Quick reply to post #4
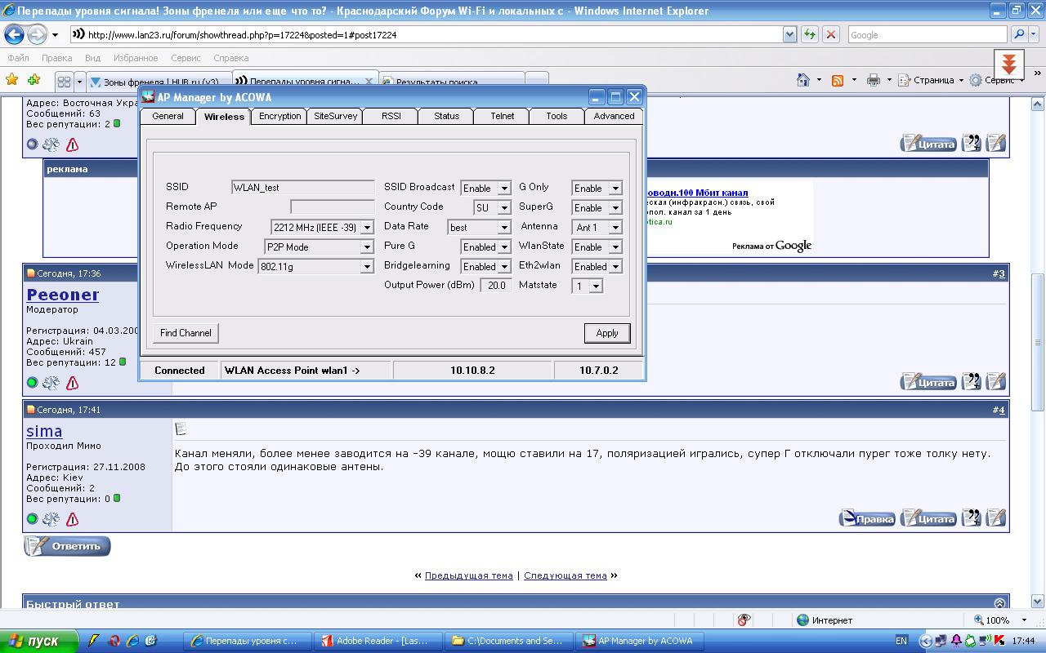 tap(996, 518)
